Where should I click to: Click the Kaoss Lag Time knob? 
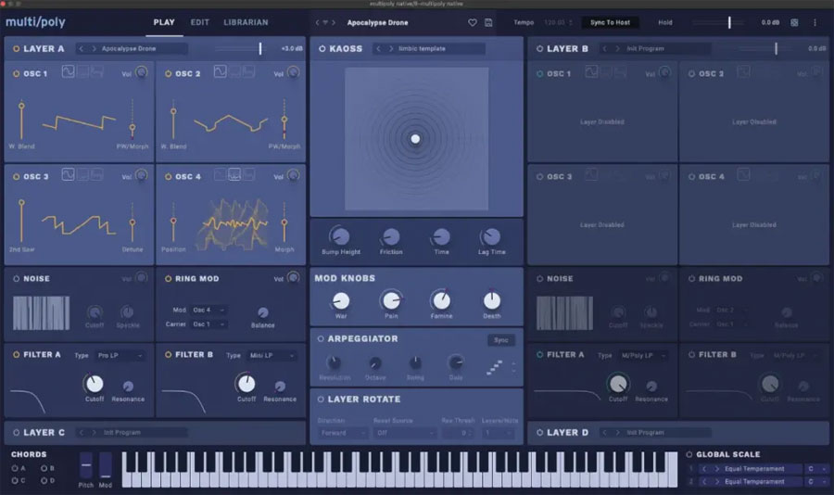[491, 235]
